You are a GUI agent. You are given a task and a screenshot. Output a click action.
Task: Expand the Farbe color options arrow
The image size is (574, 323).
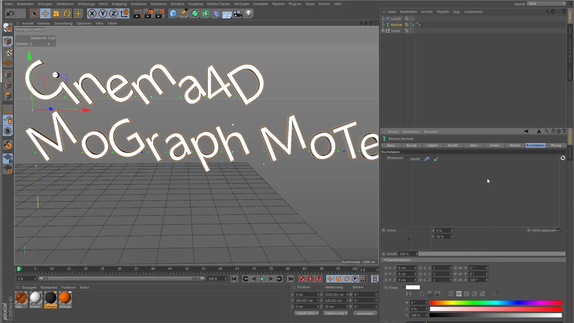pos(403,287)
